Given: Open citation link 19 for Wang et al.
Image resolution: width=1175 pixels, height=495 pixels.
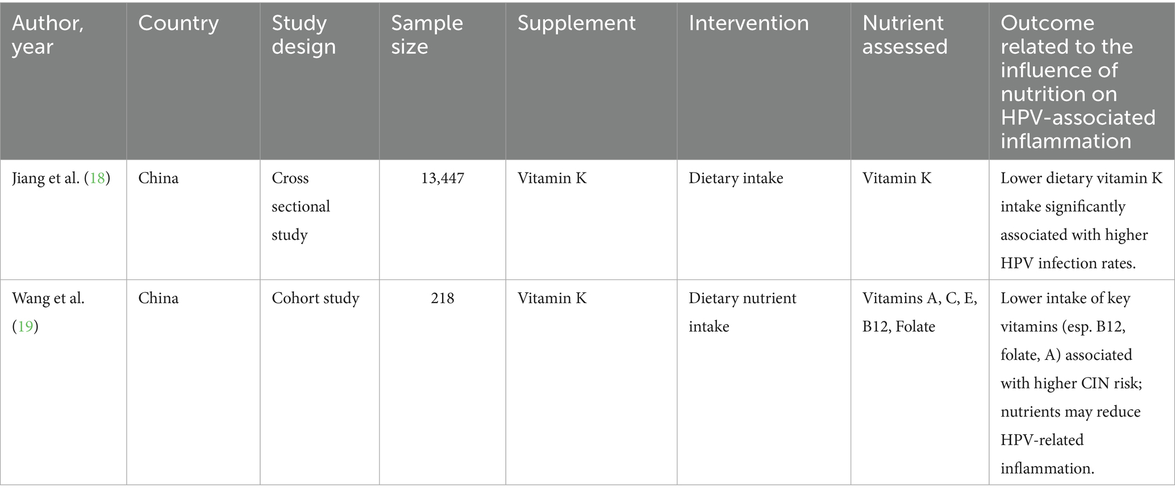Looking at the screenshot, I should coord(25,326).
